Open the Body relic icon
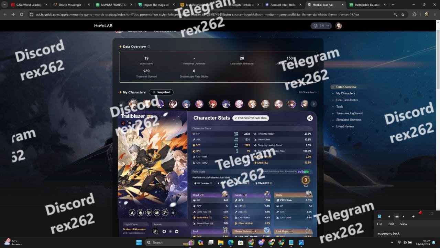The image size is (440, 248). (309, 194)
